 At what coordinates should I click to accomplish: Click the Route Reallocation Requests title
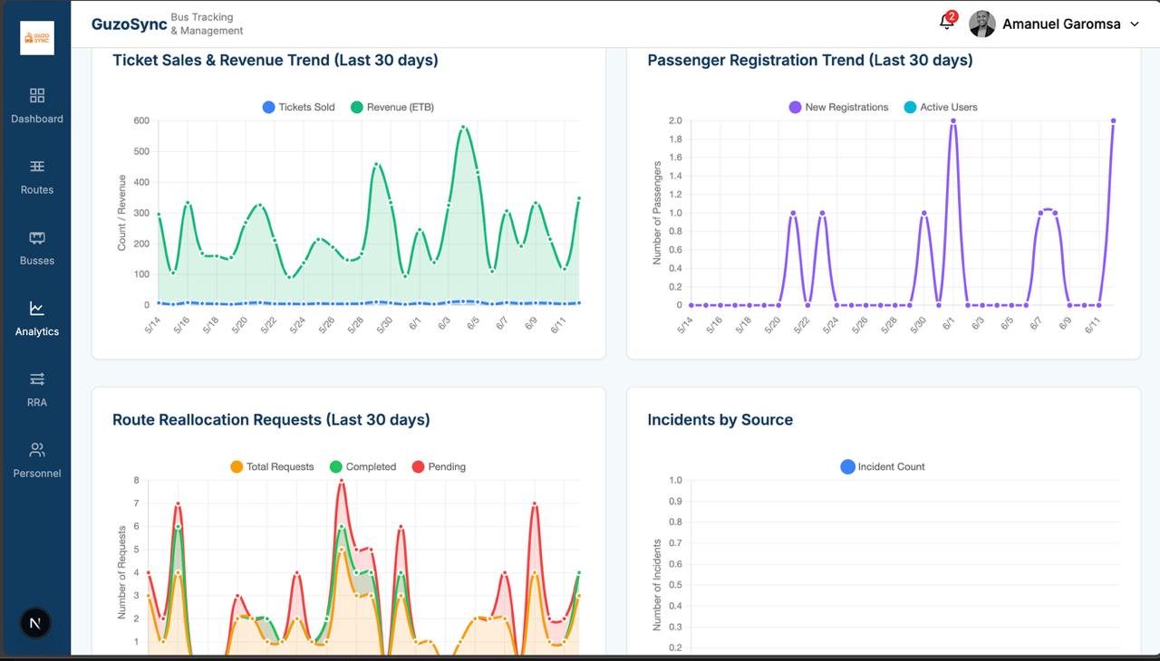271,420
